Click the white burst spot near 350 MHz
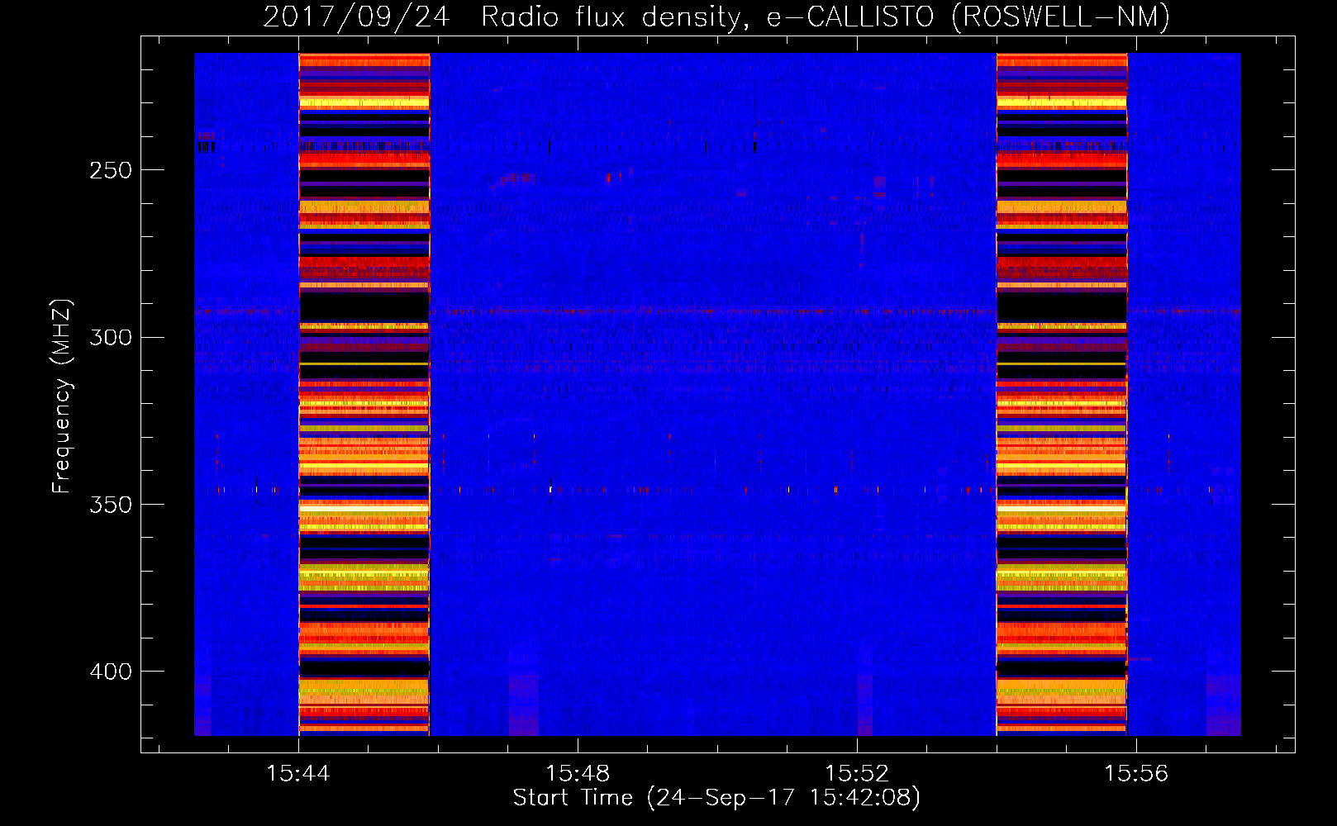 (550, 489)
